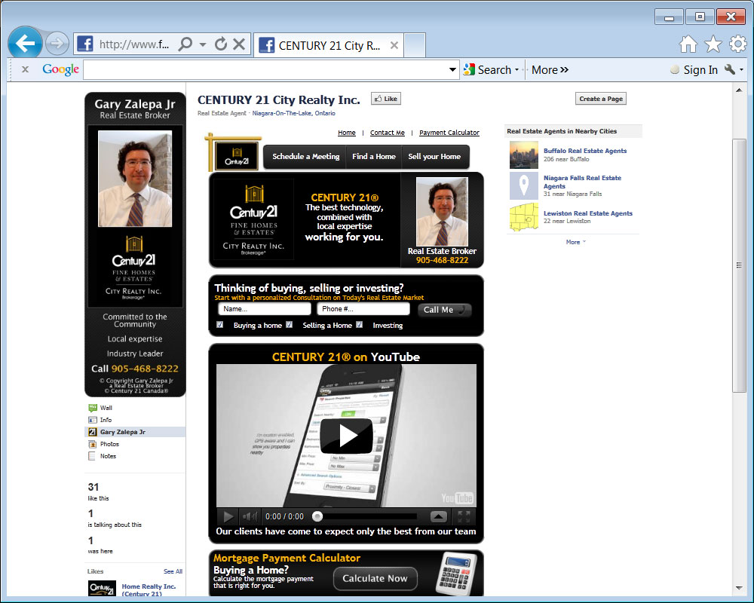
Task: Click the Notes icon in sidebar
Action: (92, 456)
